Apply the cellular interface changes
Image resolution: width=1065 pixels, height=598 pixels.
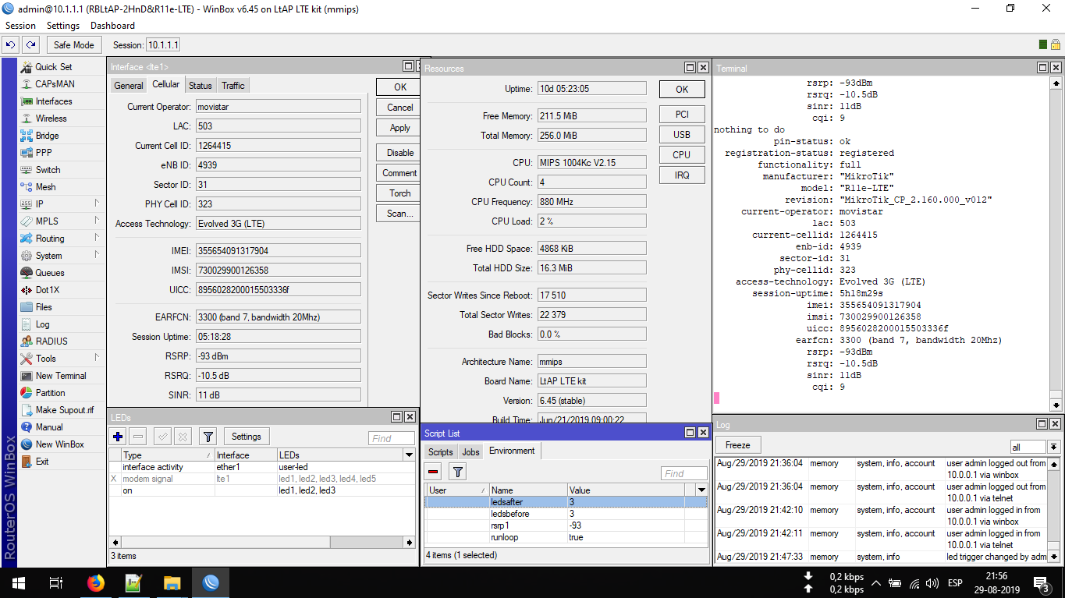point(398,127)
